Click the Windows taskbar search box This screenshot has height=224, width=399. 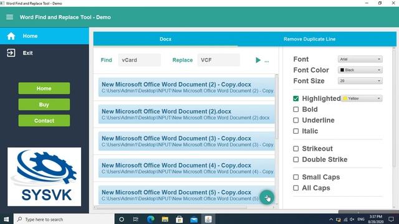click(x=64, y=219)
